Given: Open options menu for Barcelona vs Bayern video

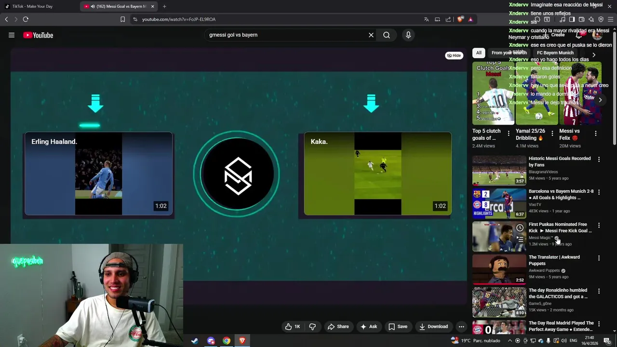Looking at the screenshot, I should (x=599, y=192).
